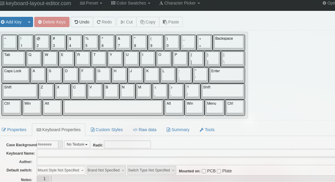
Task: Edit the Case Background color value
Action: coord(47,144)
